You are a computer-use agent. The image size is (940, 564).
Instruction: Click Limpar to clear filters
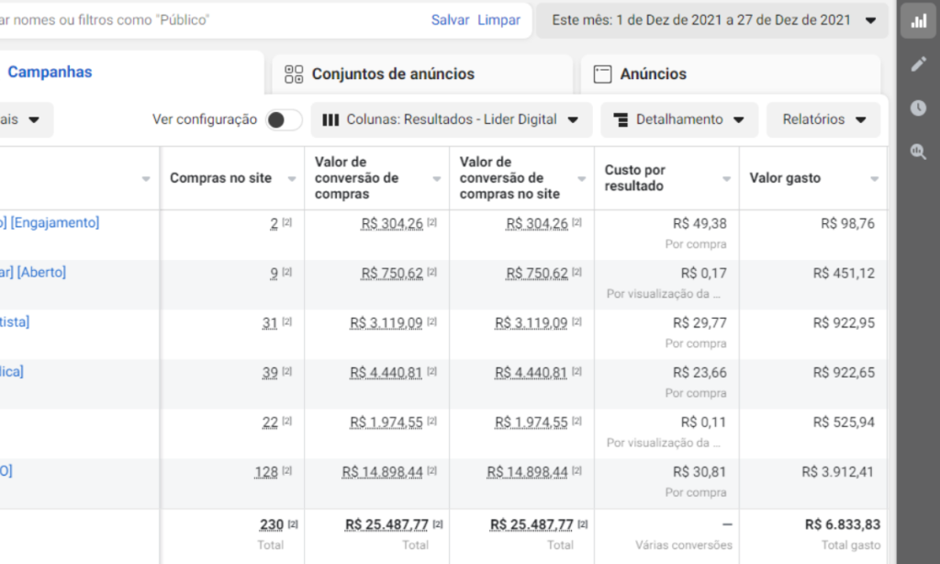tap(498, 18)
